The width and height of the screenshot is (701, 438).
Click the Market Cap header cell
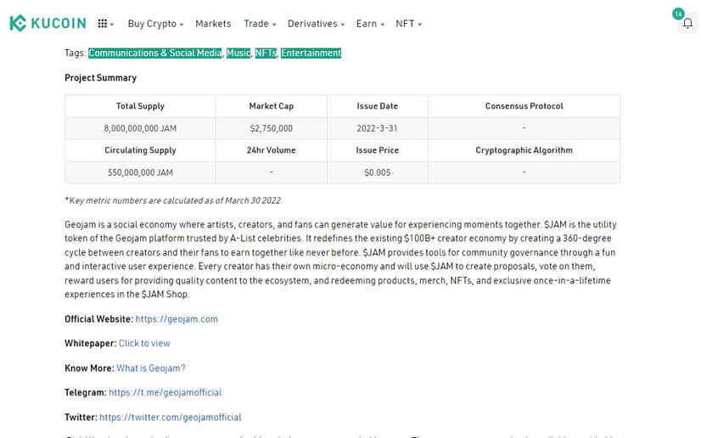(272, 106)
